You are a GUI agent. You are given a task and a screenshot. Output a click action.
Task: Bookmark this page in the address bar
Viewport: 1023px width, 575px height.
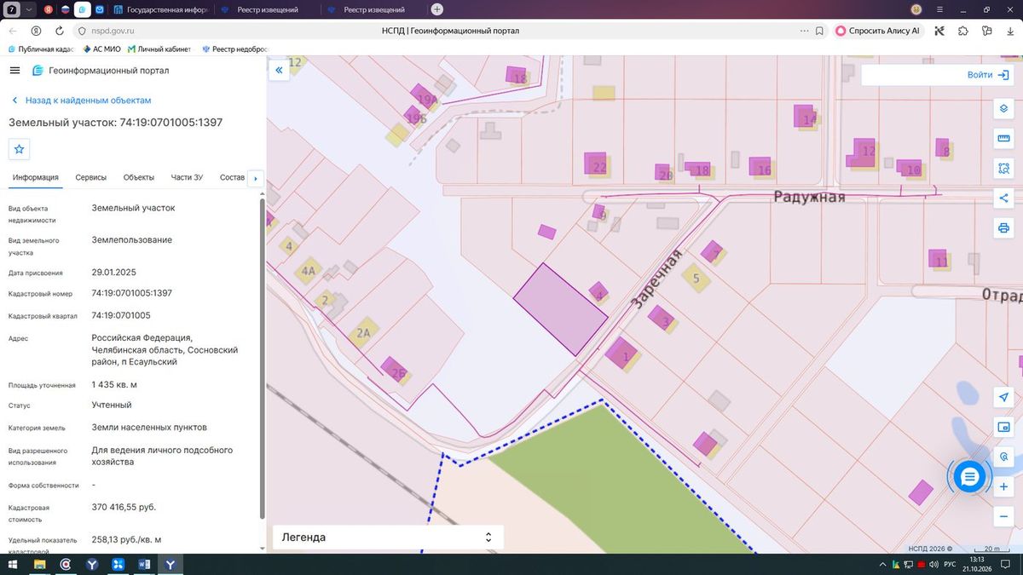point(819,31)
